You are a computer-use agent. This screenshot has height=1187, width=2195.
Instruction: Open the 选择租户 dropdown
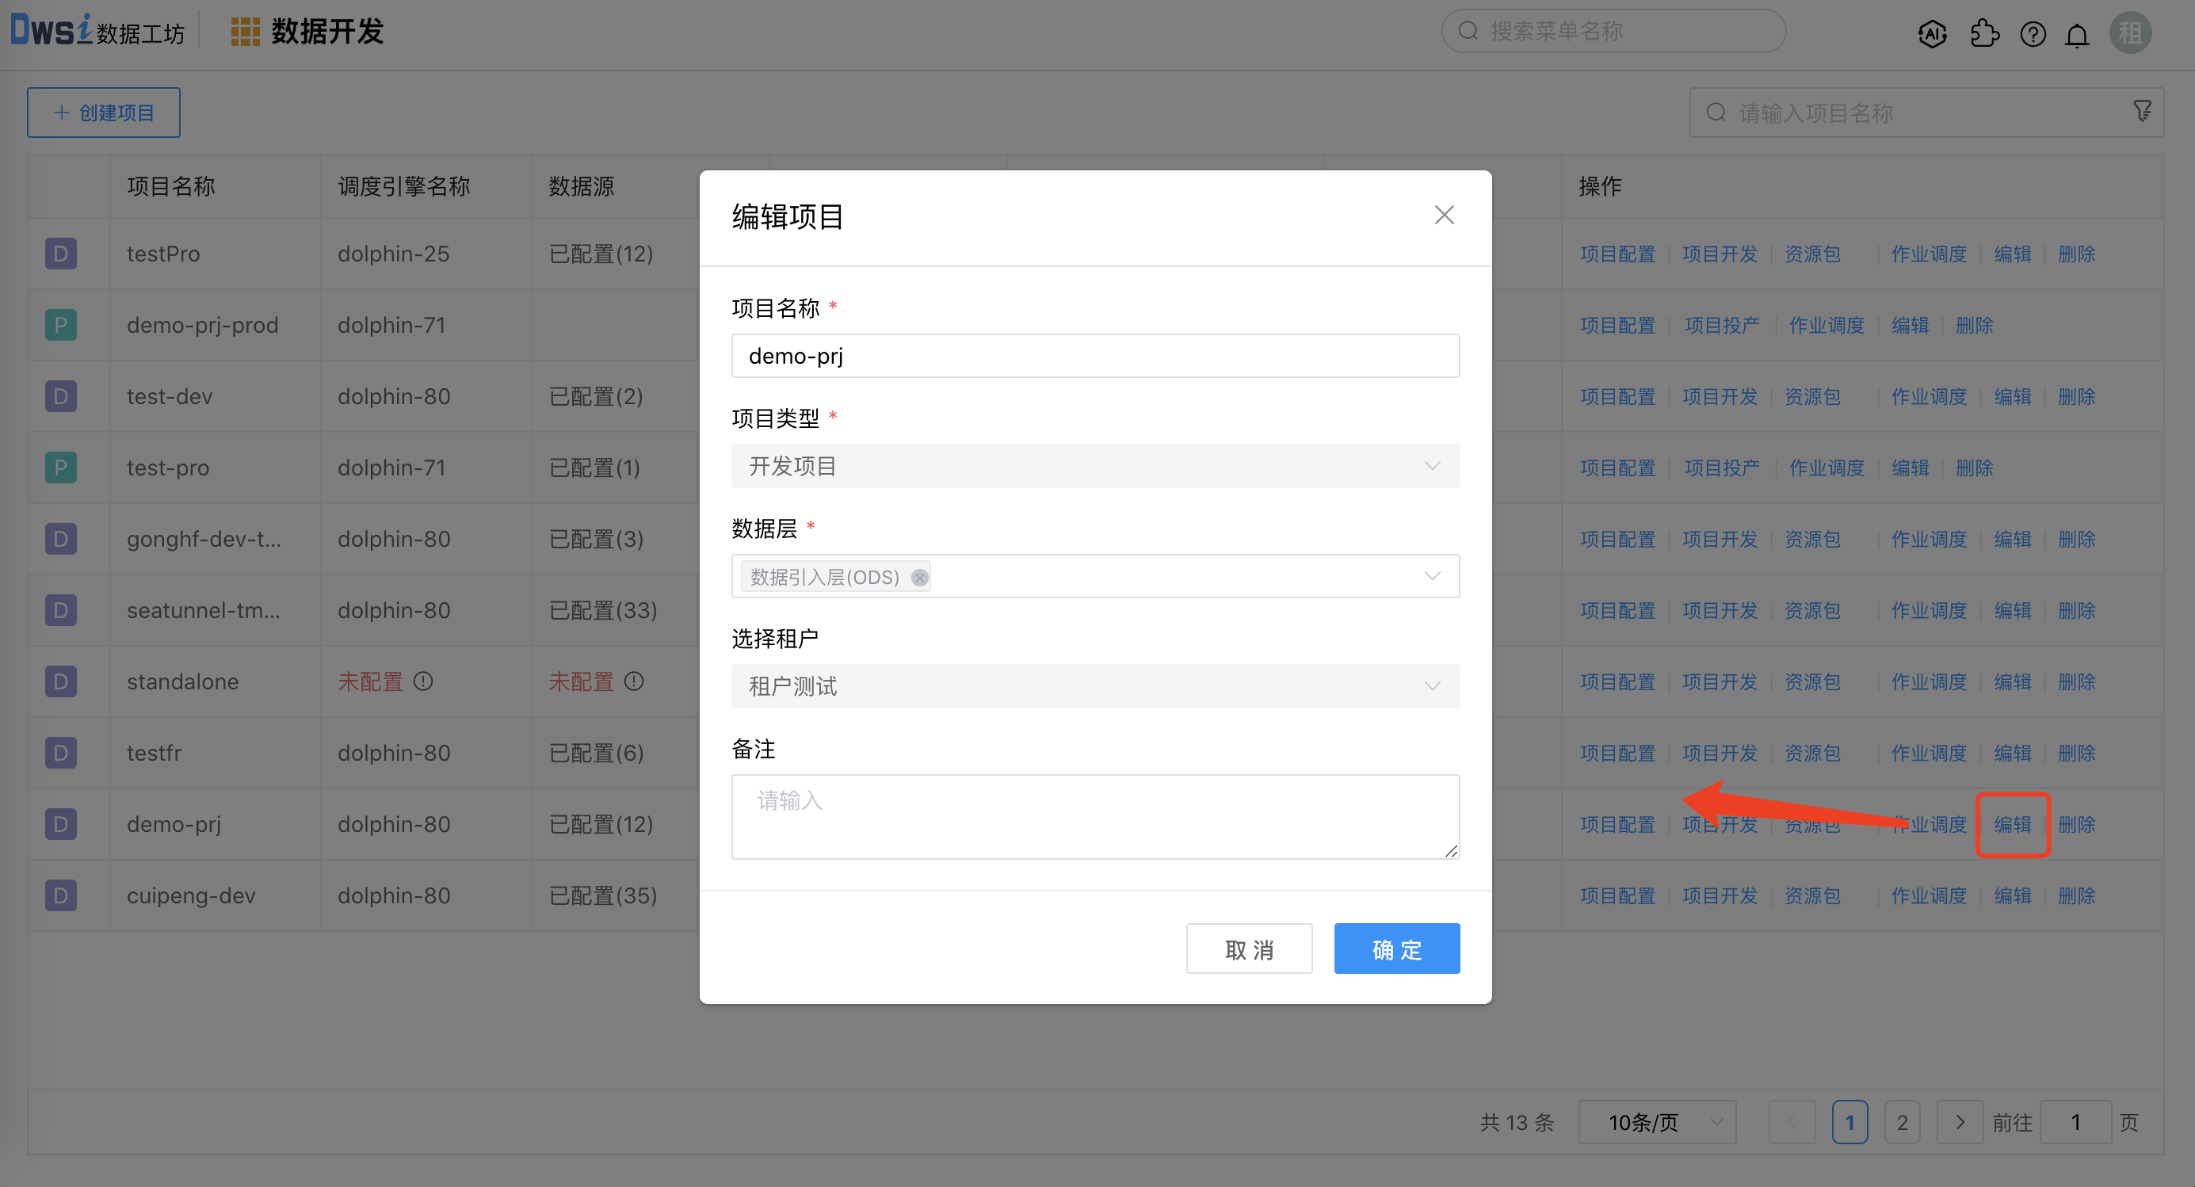(x=1095, y=686)
